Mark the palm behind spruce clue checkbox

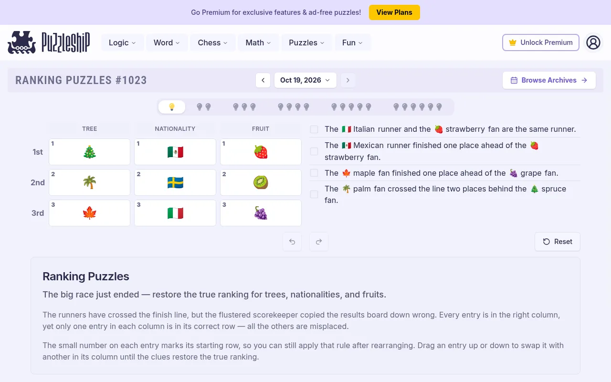click(x=314, y=194)
